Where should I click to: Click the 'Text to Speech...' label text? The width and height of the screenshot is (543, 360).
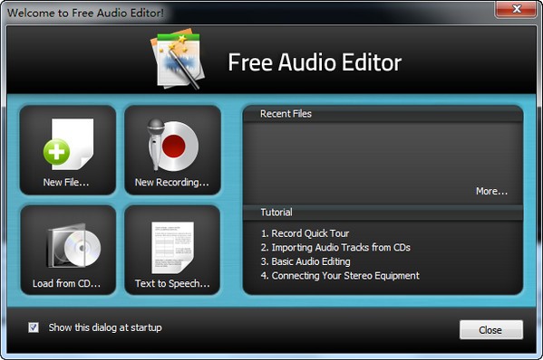[x=172, y=284]
